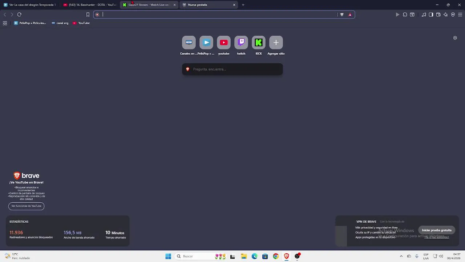Click the Brave logo on new tab page

(26, 176)
